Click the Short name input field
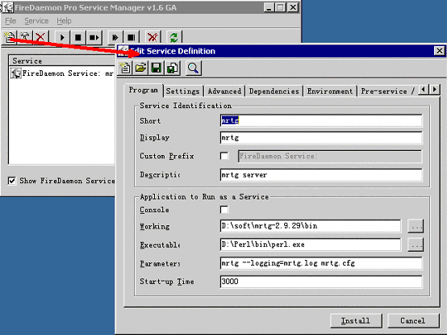 321,120
